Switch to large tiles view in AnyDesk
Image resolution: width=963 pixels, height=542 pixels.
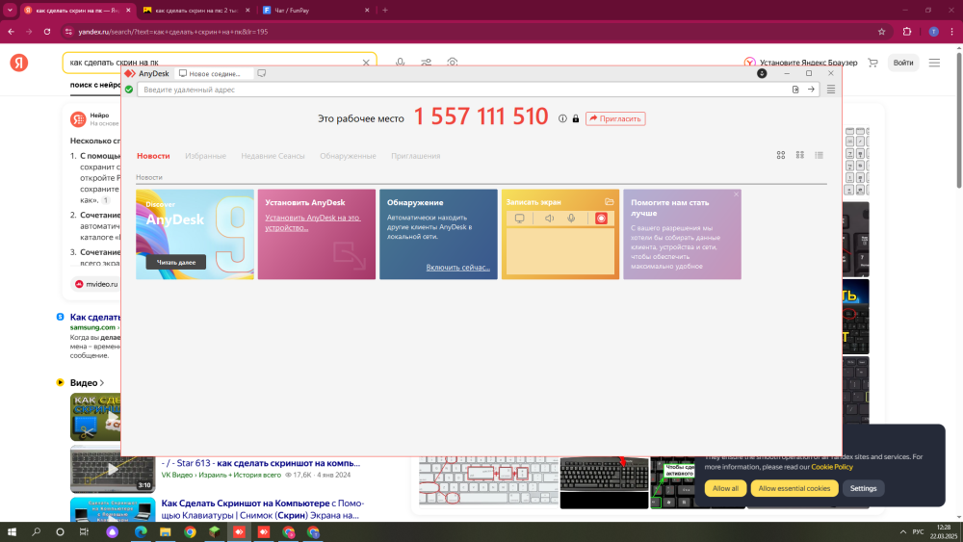point(781,155)
